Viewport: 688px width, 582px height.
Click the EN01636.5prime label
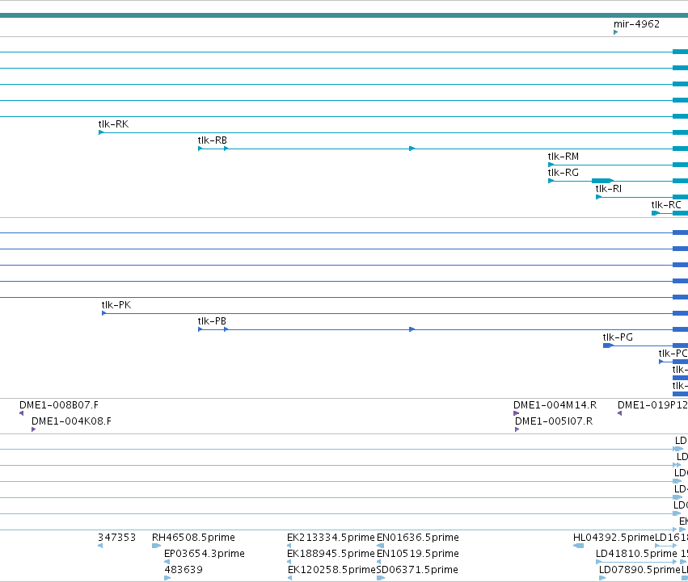[418, 538]
